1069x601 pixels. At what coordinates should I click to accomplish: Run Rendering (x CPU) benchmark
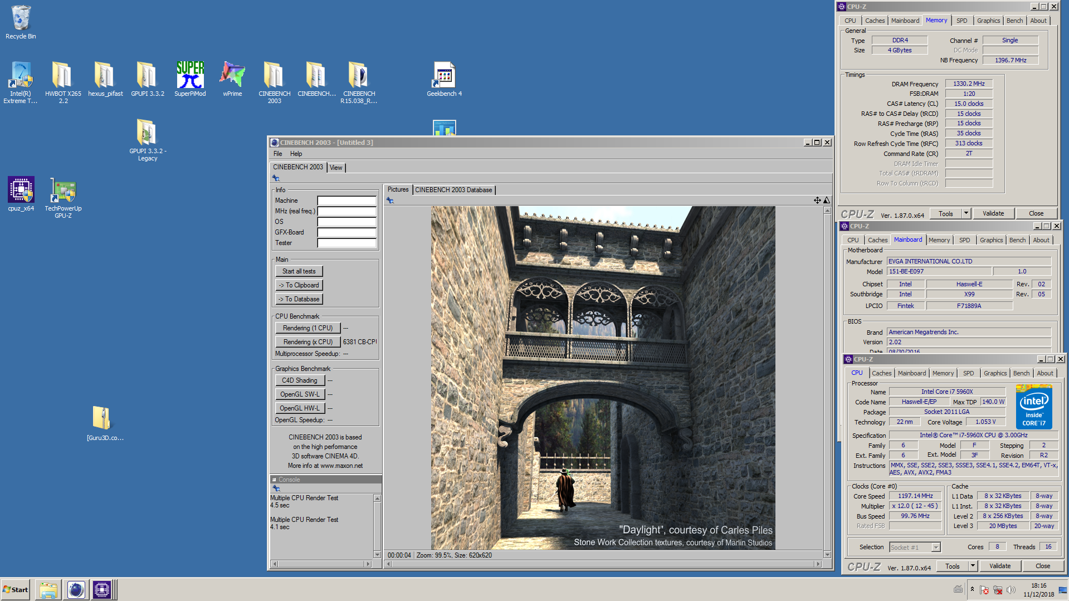(307, 342)
